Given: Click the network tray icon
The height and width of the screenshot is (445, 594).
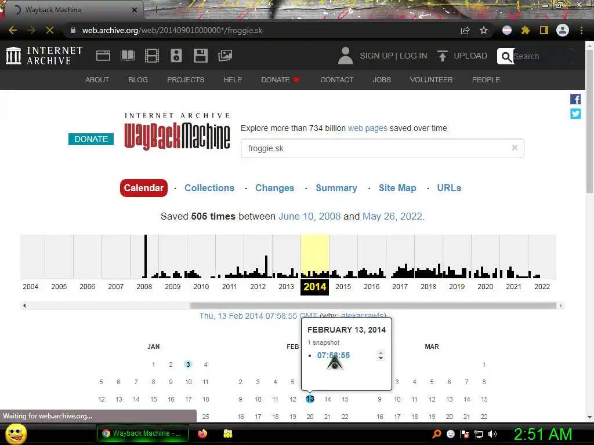Looking at the screenshot, I should [479, 434].
